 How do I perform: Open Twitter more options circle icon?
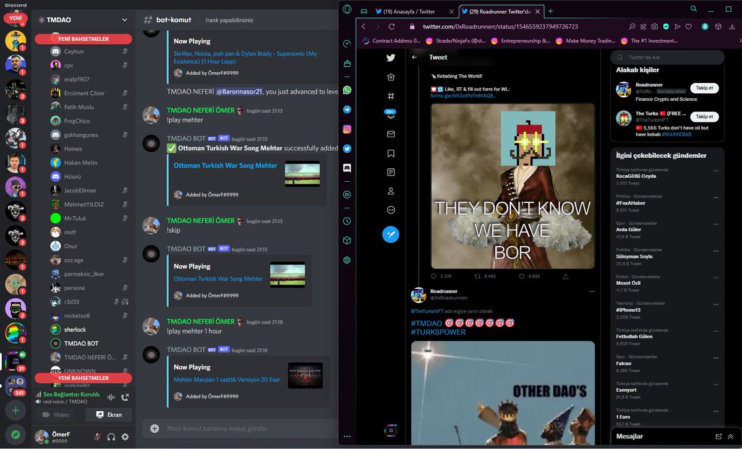pyautogui.click(x=391, y=210)
